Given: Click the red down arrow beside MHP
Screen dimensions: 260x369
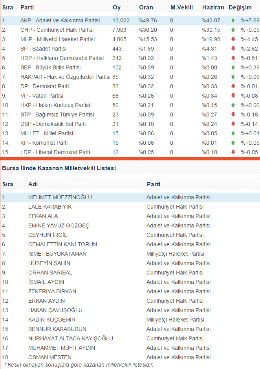Looking at the screenshot, I should coord(233,39).
